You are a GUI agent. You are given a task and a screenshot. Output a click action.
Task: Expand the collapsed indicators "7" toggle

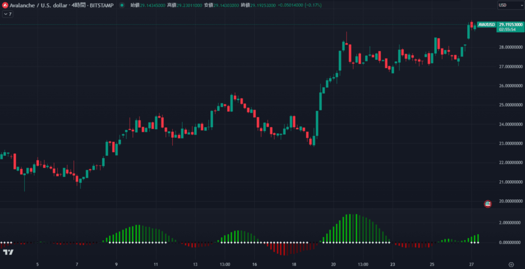click(7, 14)
